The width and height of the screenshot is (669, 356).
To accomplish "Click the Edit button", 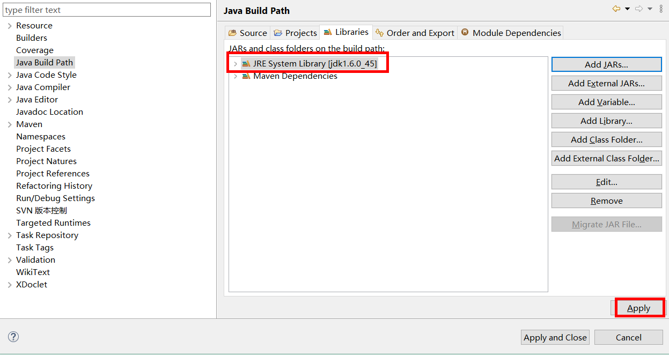I will coord(606,182).
